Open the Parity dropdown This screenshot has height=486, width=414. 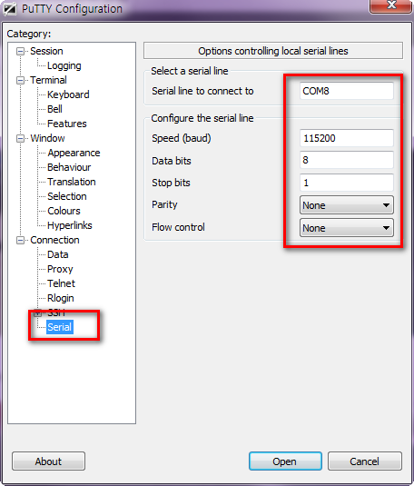click(347, 205)
